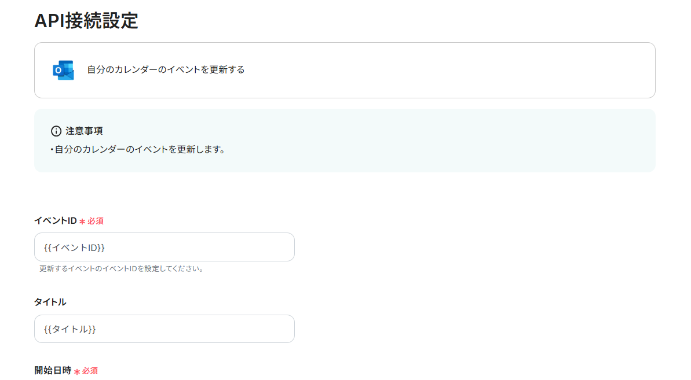Click the note ・自分のカレンダーのイベントを更新します。
The image size is (691, 380).
tap(138, 150)
